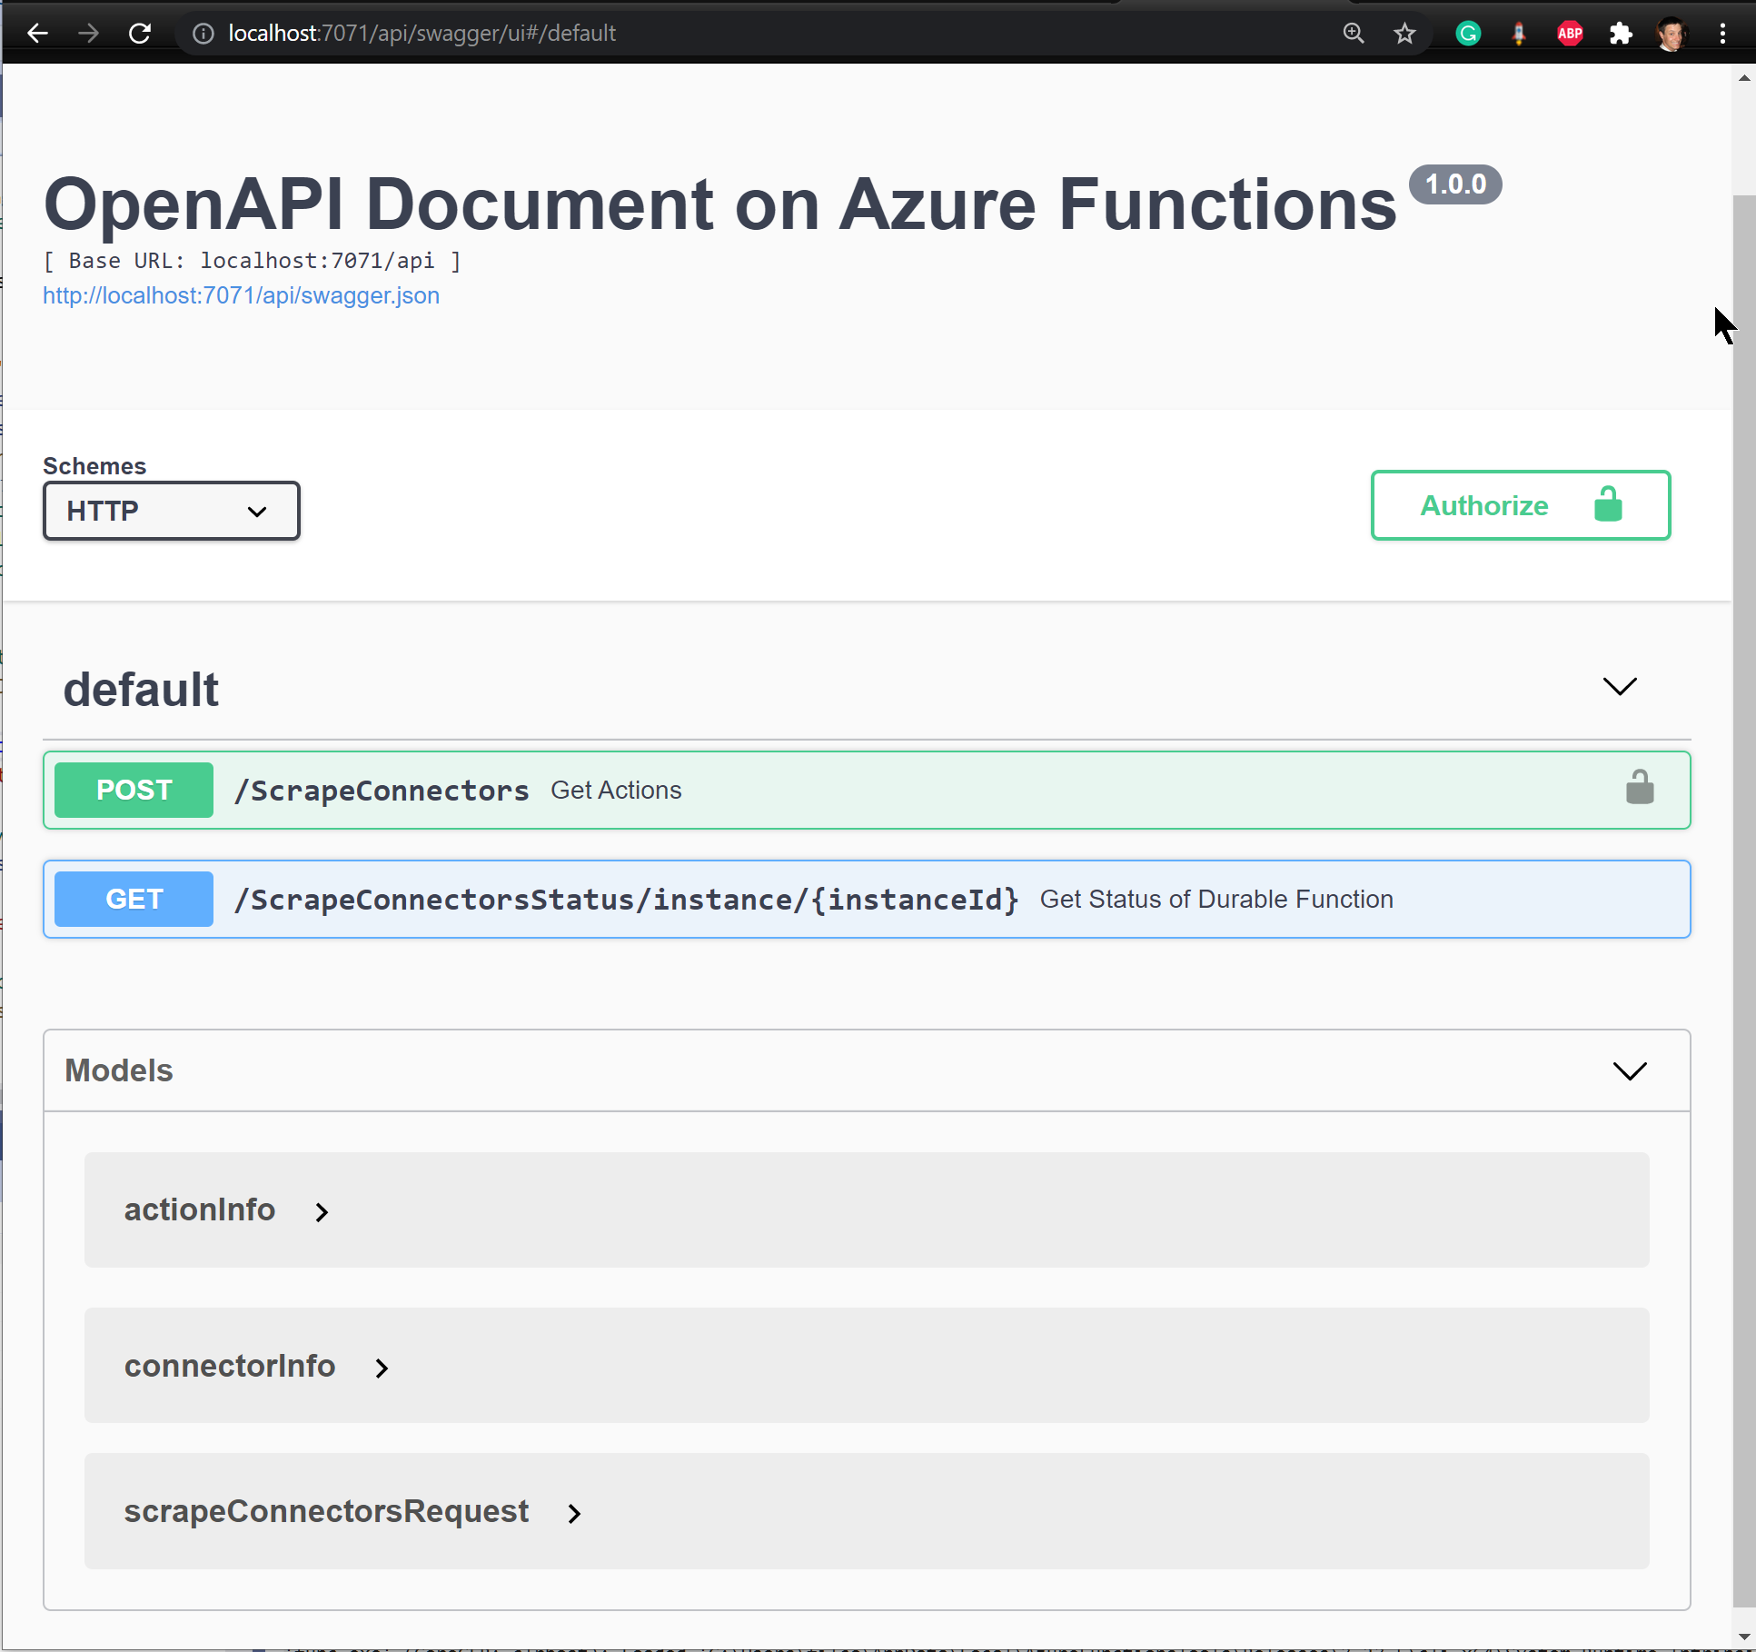Image resolution: width=1756 pixels, height=1652 pixels.
Task: Open site information icon in address bar
Action: click(203, 34)
